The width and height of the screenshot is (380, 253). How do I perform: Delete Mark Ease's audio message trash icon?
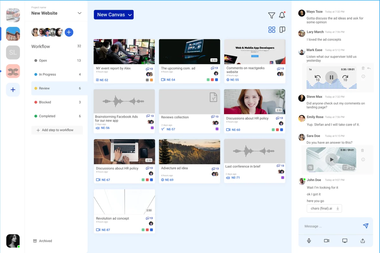363,68
